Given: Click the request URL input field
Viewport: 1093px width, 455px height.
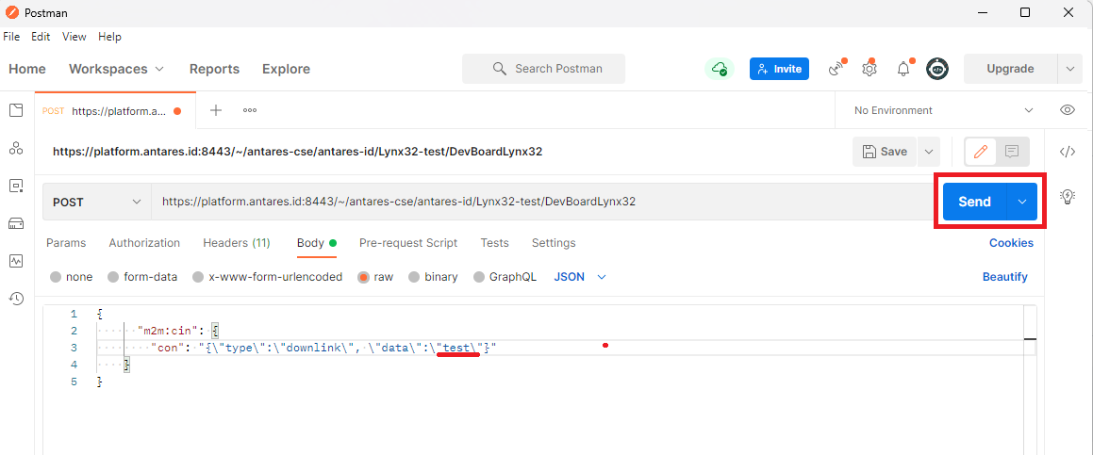Looking at the screenshot, I should coord(541,203).
